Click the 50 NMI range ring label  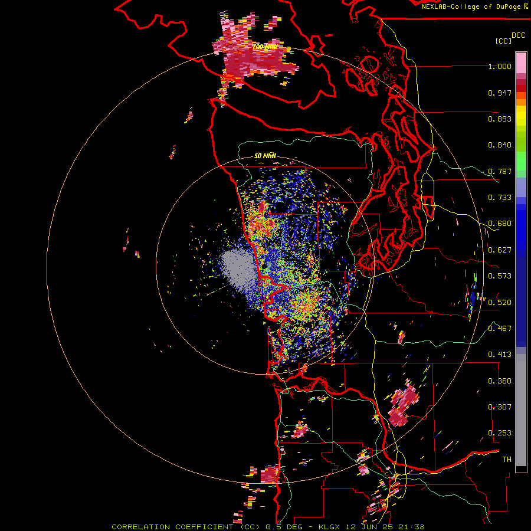[x=265, y=156]
